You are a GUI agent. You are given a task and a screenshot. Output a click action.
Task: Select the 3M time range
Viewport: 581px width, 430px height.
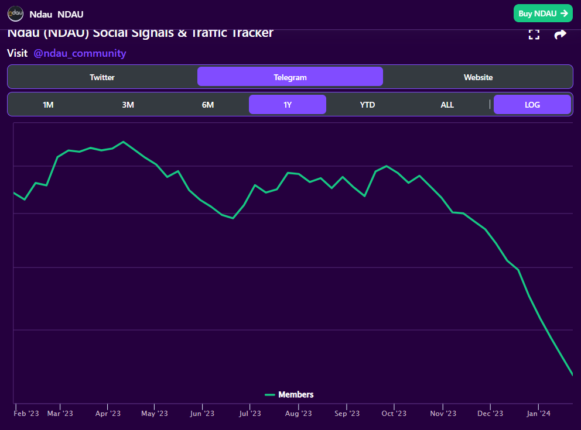[128, 105]
